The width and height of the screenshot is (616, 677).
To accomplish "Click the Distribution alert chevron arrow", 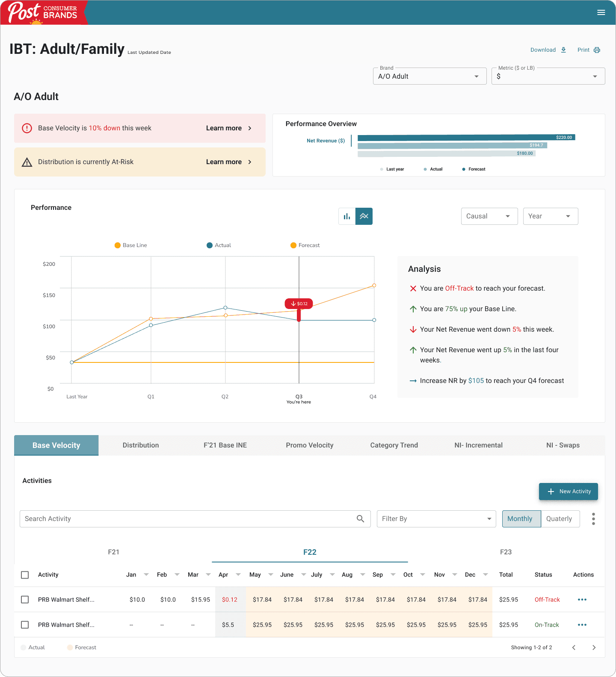I will [250, 162].
